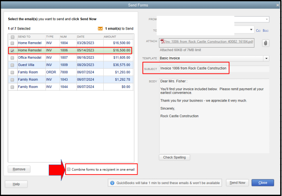Click the PDF icon of attached invoice
Viewport: 282px width, 196px height.
[x=163, y=41]
